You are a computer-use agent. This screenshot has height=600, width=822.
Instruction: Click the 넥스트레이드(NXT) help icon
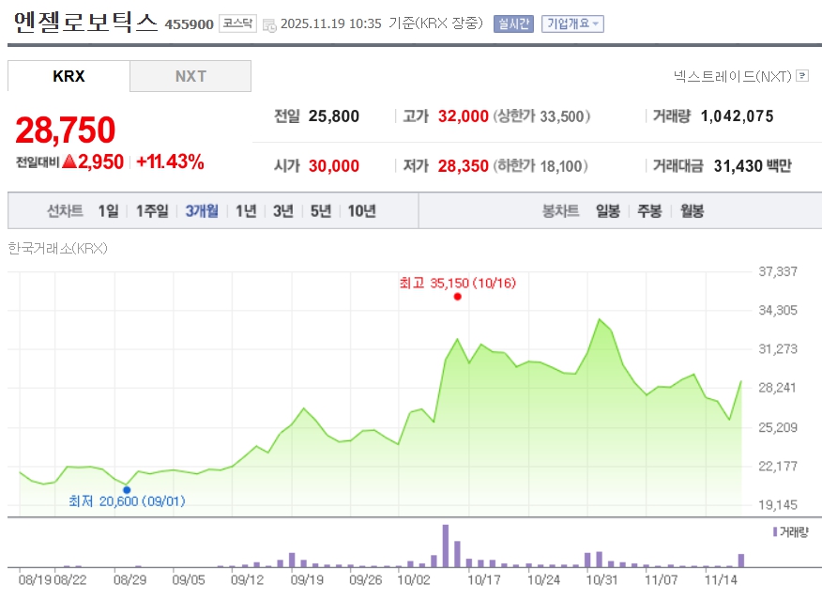click(802, 76)
